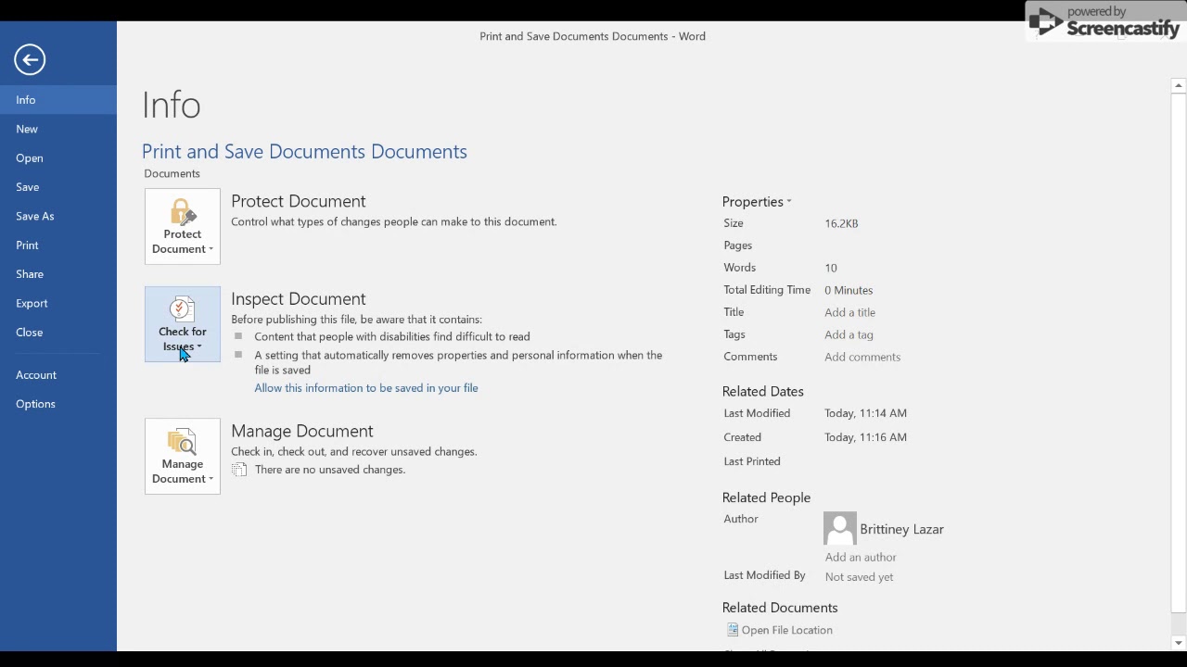This screenshot has width=1187, height=667.
Task: Open the Manage Document dropdown
Action: 183,456
